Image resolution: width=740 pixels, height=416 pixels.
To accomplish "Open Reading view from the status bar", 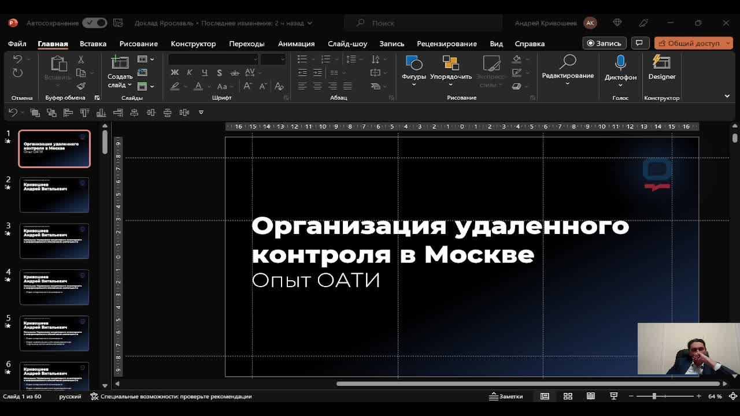I will pyautogui.click(x=591, y=396).
